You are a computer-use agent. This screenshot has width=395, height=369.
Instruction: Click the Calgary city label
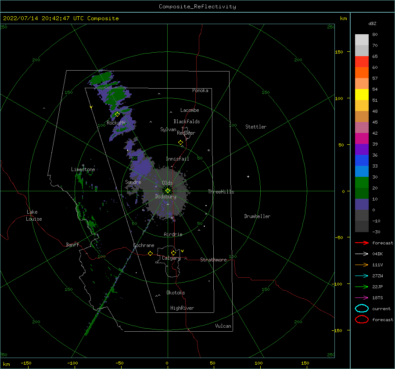(x=171, y=258)
